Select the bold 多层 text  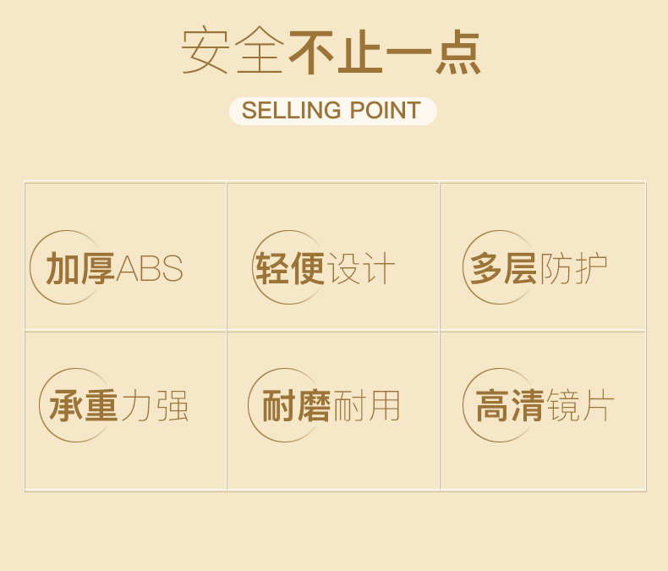503,269
